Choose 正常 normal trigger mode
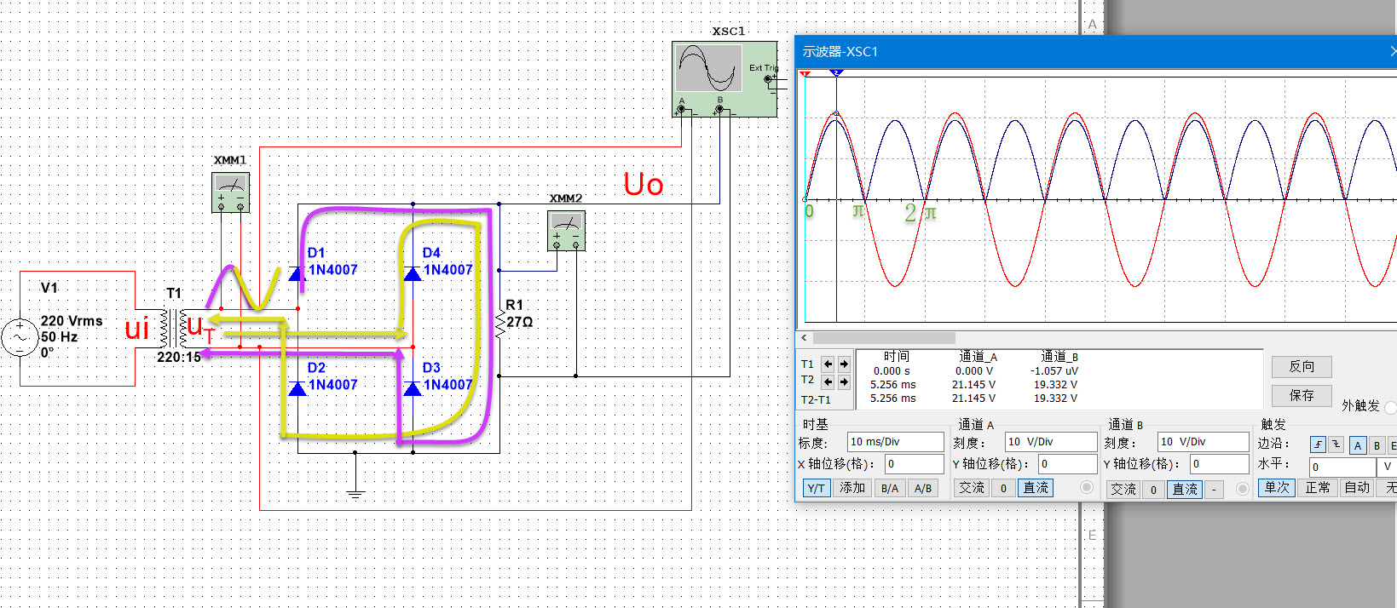Image resolution: width=1397 pixels, height=608 pixels. pyautogui.click(x=1318, y=488)
